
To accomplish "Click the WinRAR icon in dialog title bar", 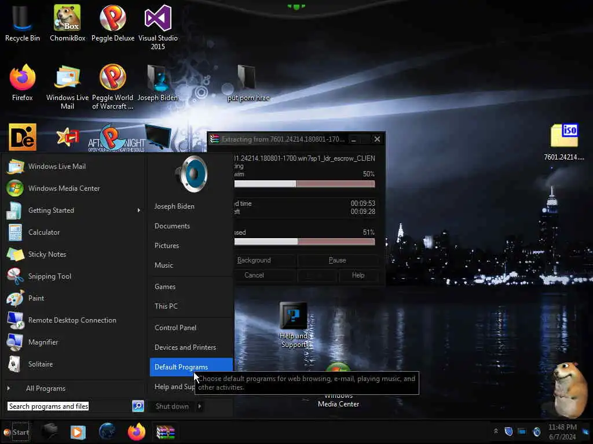I will 215,139.
